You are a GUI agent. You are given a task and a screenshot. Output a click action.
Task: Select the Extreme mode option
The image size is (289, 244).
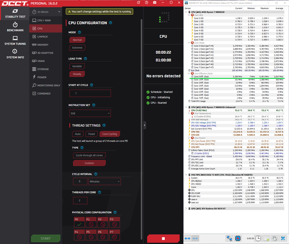[x=77, y=48]
